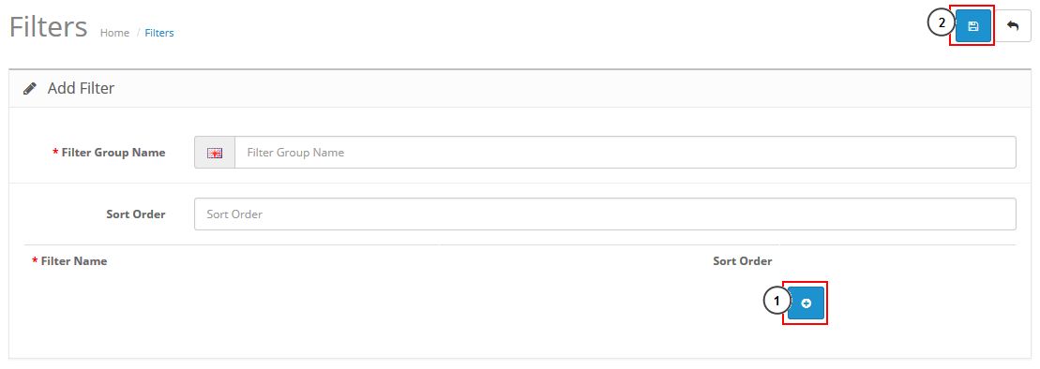Click the Add Filter panel title
This screenshot has width=1040, height=369.
[81, 88]
